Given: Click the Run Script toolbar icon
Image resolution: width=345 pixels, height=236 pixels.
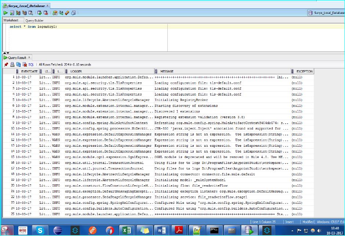Looking at the screenshot, I should click(x=12, y=13).
